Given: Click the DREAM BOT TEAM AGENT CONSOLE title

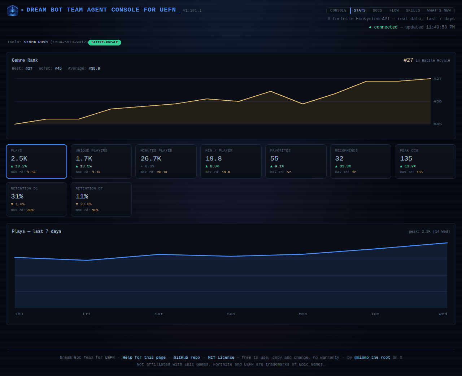Looking at the screenshot, I should point(103,10).
